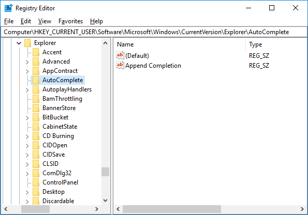Screen dimensions: 308x215
Task: Select the BannerStore key
Action: coord(59,108)
